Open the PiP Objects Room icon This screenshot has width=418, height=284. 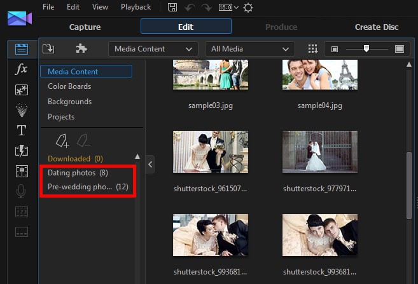click(22, 90)
